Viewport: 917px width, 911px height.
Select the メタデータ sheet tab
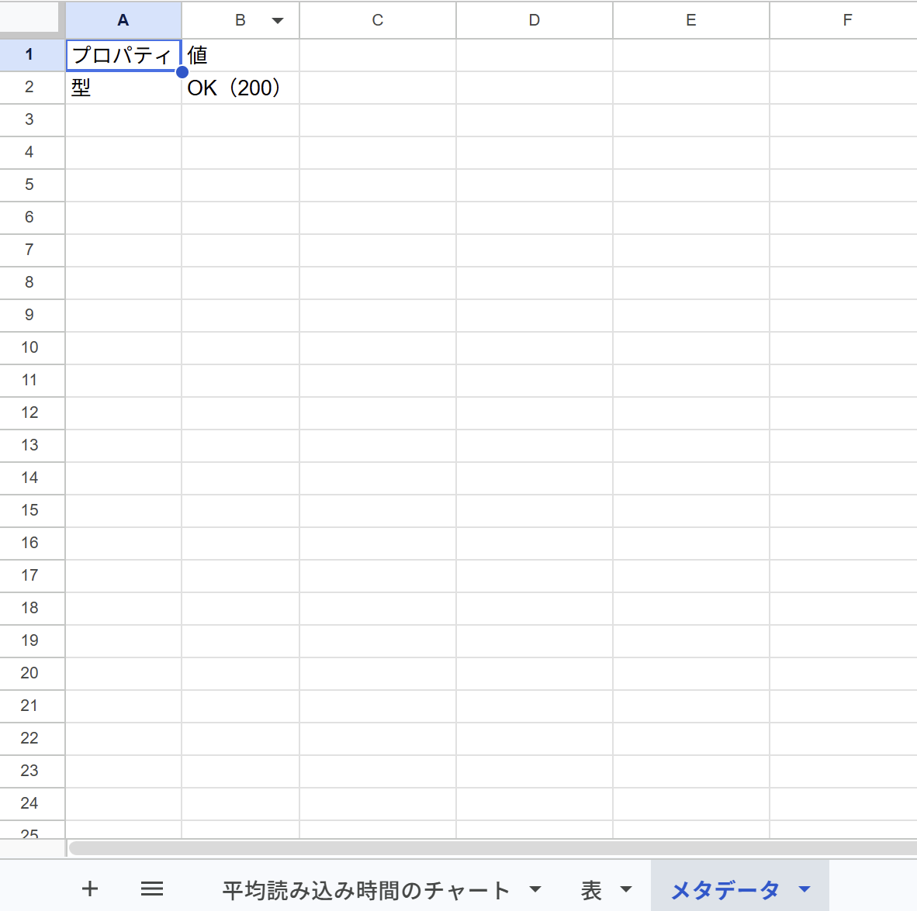725,890
